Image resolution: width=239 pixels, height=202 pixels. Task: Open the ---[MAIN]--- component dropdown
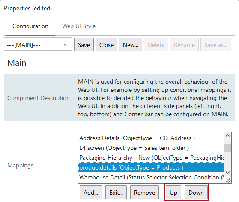pyautogui.click(x=38, y=44)
